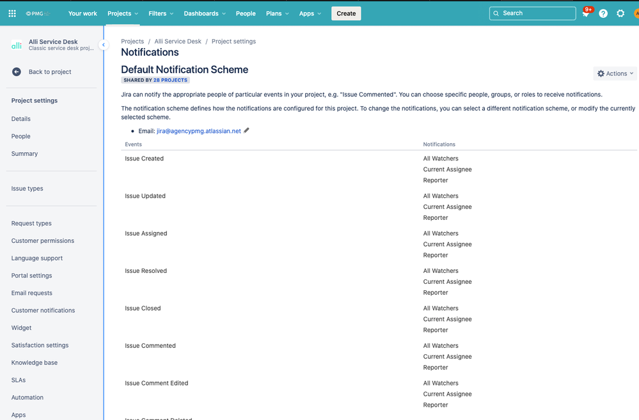Open the People page in top nav

pyautogui.click(x=246, y=13)
